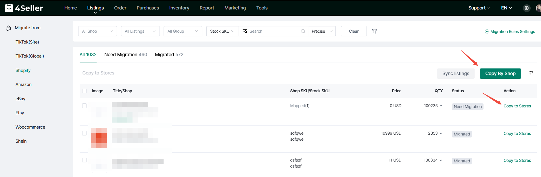Select eBay in the sidebar
Screen dimensions: 541x177
pyautogui.click(x=20, y=99)
